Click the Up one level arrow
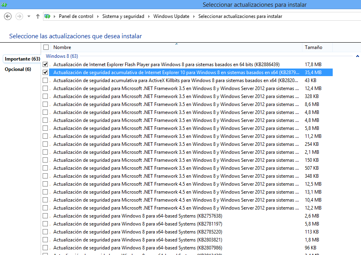 tap(38, 16)
